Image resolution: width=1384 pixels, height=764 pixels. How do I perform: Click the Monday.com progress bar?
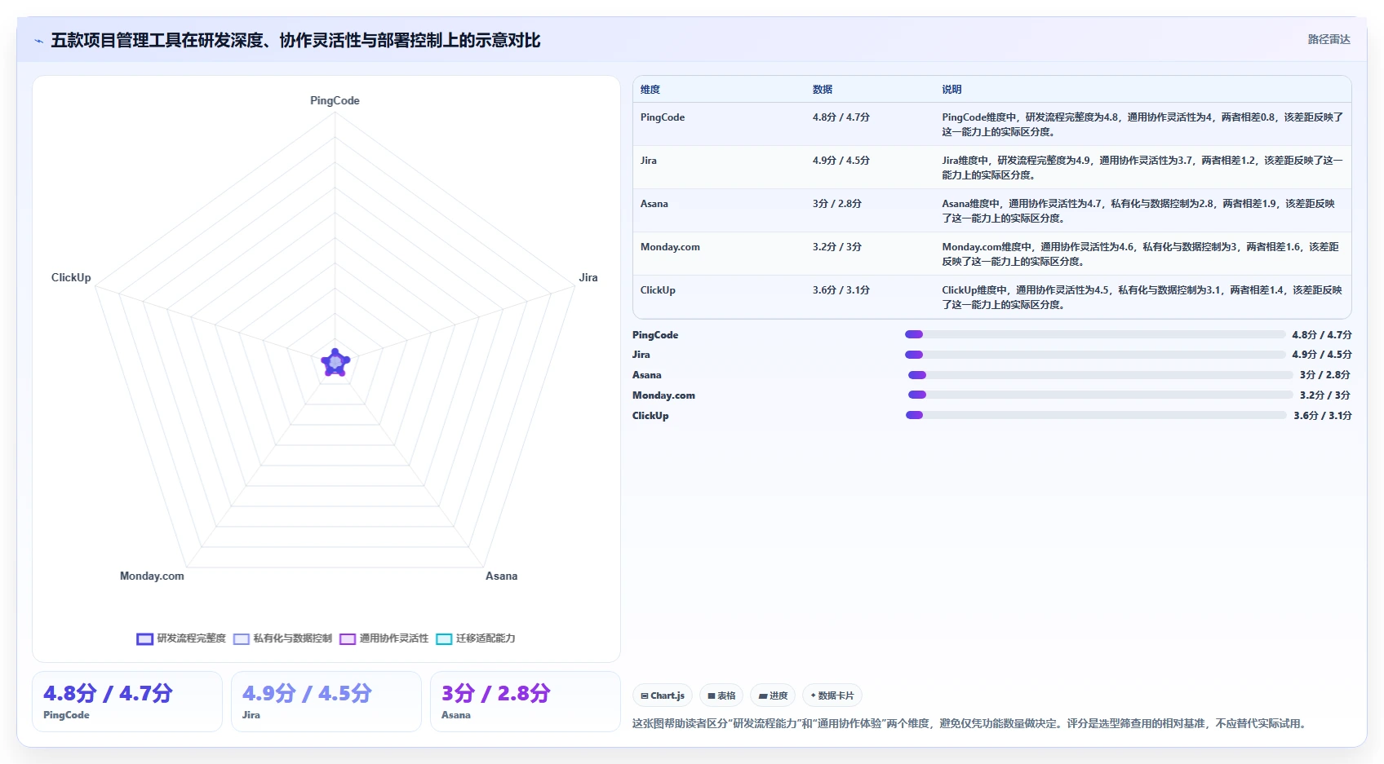[x=1101, y=395]
